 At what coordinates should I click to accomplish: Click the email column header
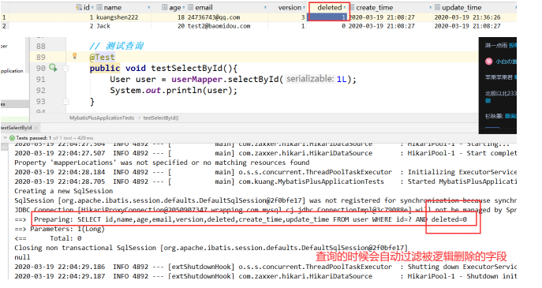point(204,8)
